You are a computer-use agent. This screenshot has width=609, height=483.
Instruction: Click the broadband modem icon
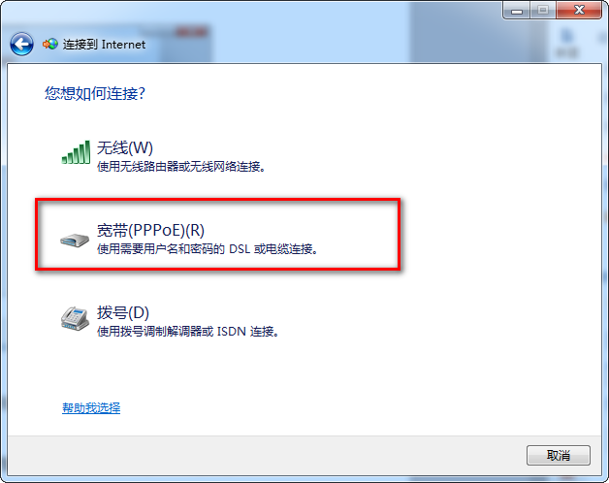(x=75, y=240)
